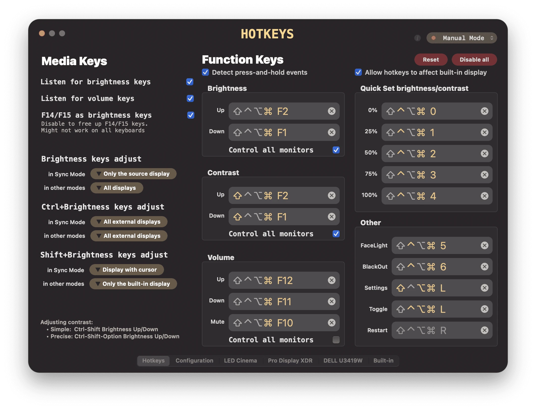Viewport: 536px width, 410px height.
Task: Clear the 0% quick set hotkey
Action: (485, 111)
